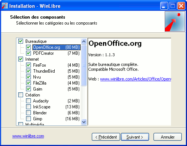Select the InkScape entry
The image size is (187, 146).
(x=57, y=107)
